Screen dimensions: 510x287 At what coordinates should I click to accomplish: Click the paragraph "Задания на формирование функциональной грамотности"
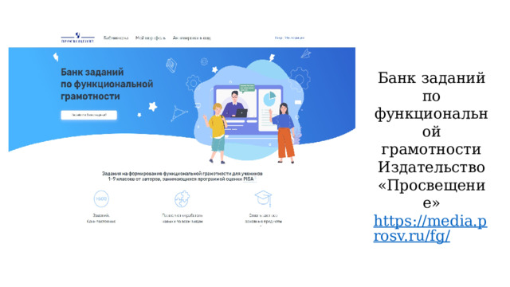[182, 176]
